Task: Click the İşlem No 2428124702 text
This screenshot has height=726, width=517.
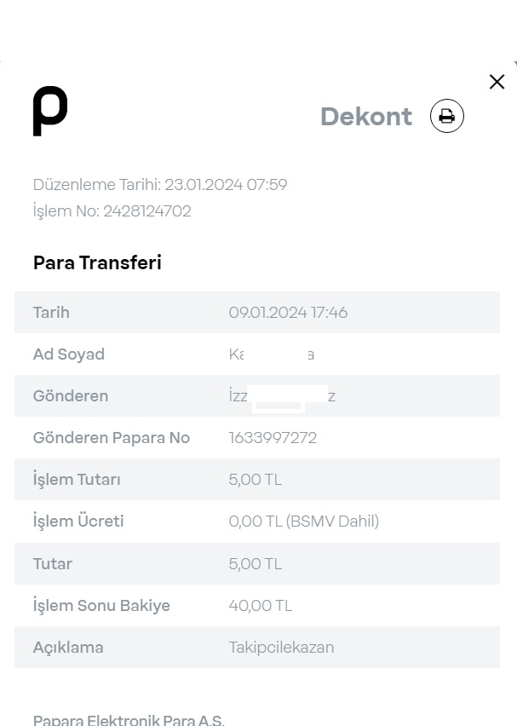Action: (112, 211)
